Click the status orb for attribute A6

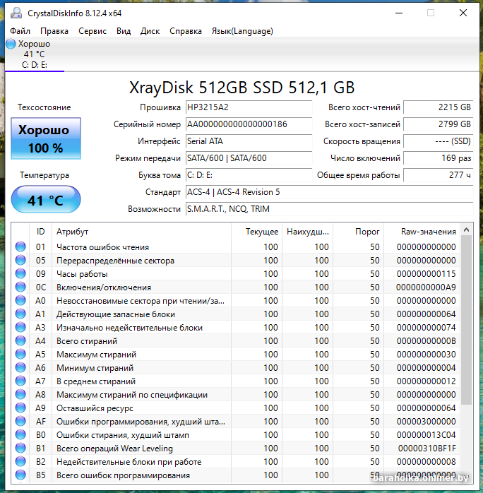tap(20, 367)
